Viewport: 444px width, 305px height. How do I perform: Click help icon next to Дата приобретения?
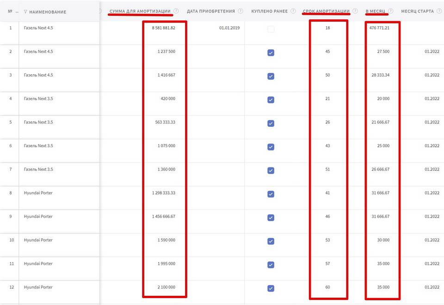240,11
